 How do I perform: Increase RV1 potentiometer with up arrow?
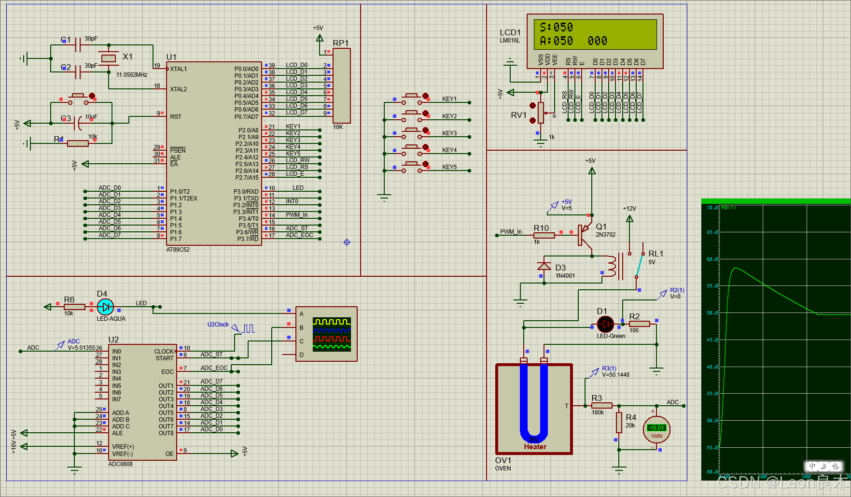click(x=532, y=105)
